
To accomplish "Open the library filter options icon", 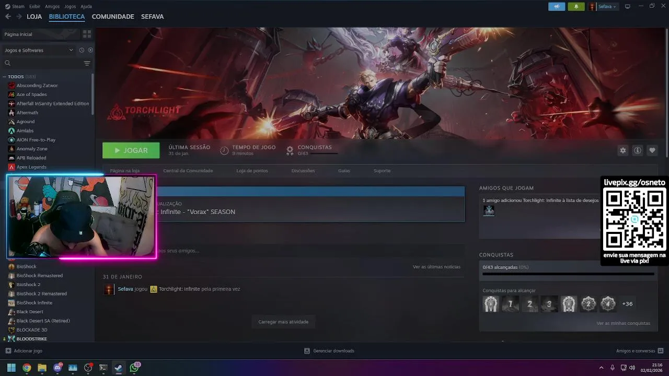I will [x=87, y=63].
